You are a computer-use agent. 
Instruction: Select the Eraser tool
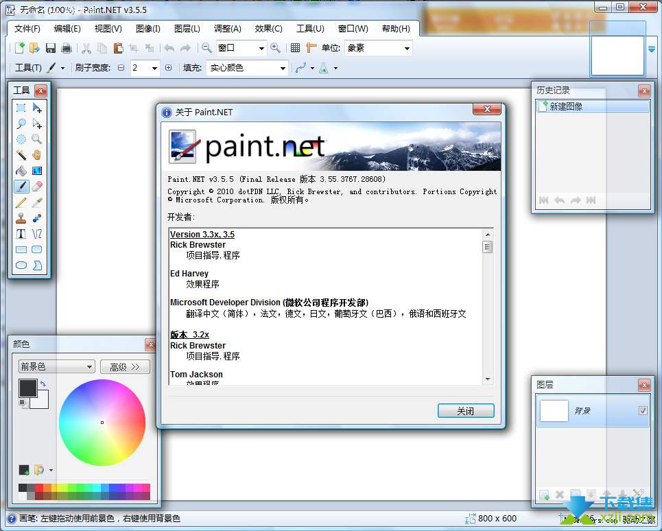click(37, 186)
